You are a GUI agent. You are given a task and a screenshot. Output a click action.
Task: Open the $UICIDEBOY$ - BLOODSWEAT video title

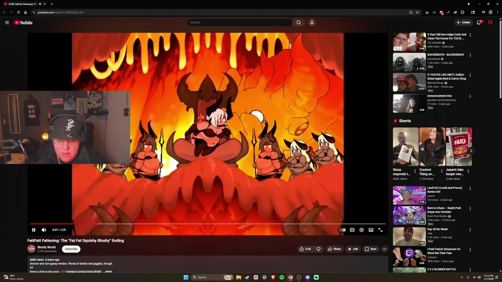446,54
